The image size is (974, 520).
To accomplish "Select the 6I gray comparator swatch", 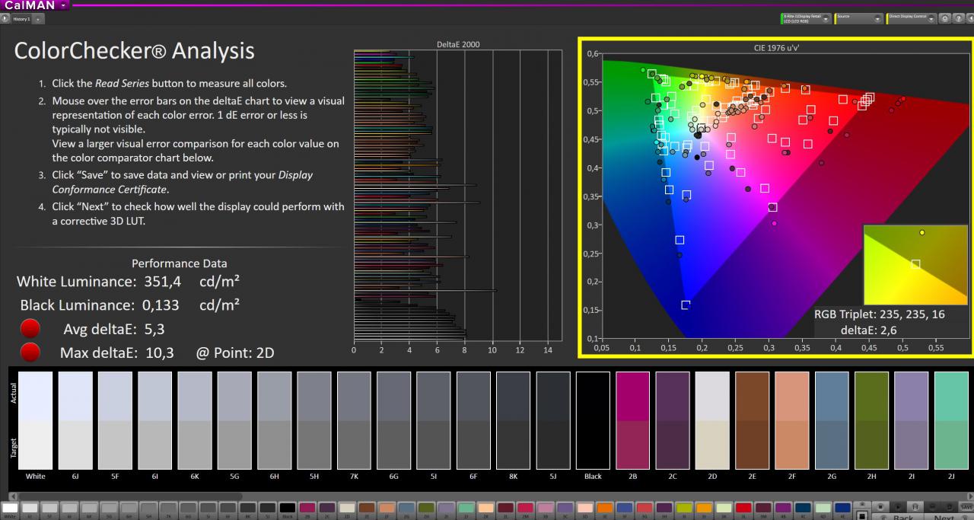I will coord(154,420).
